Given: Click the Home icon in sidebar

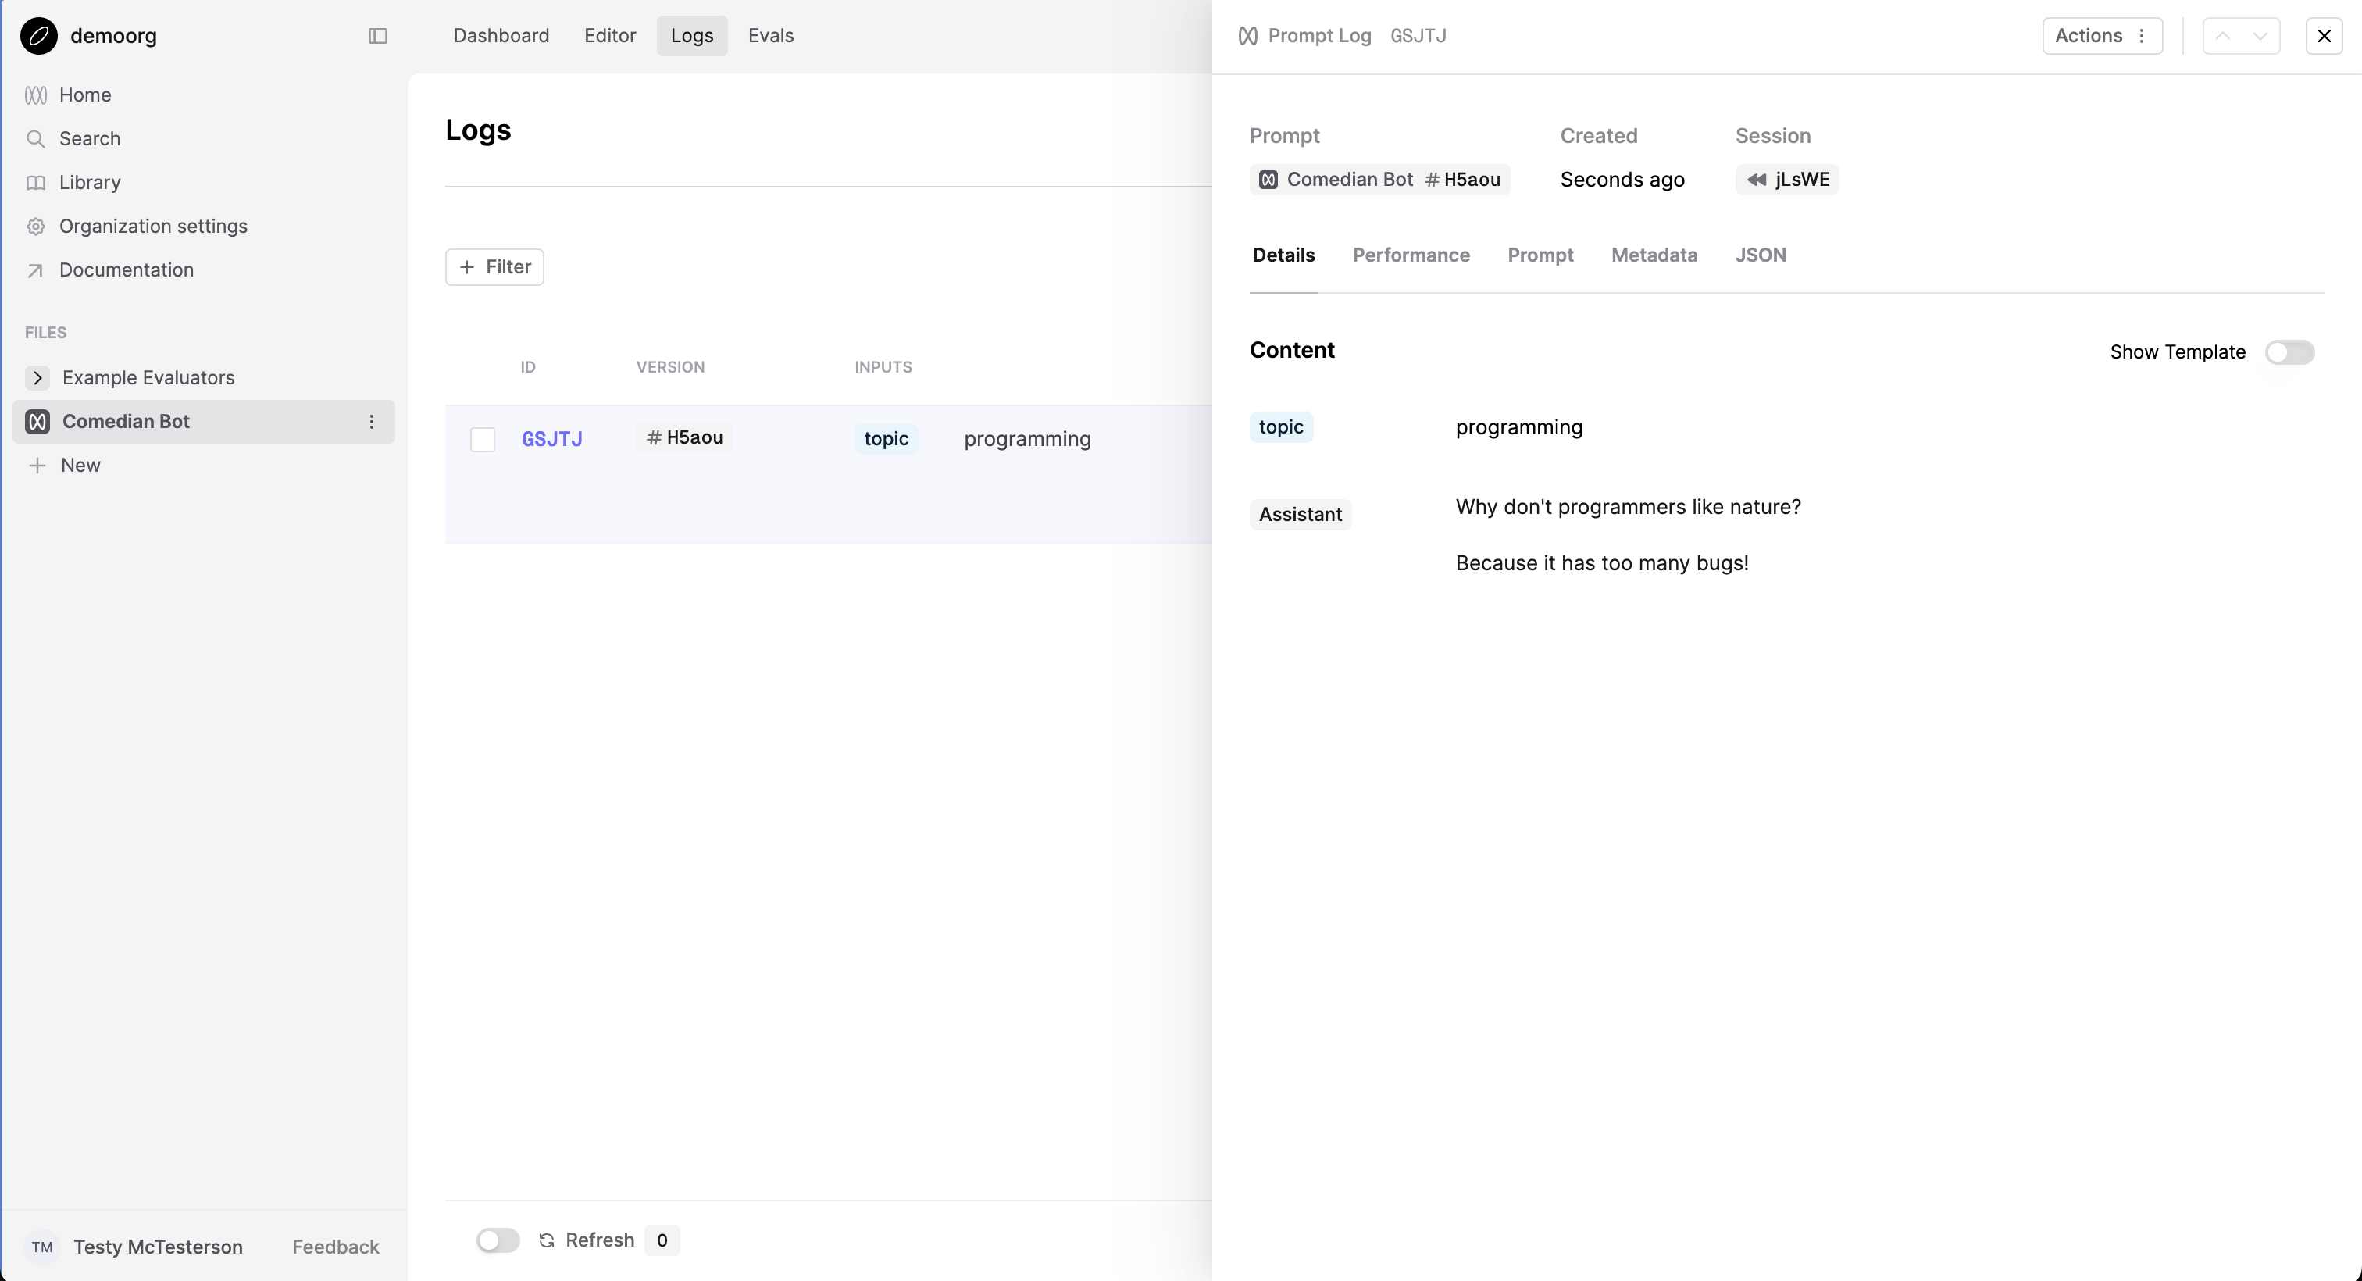Looking at the screenshot, I should coord(37,95).
